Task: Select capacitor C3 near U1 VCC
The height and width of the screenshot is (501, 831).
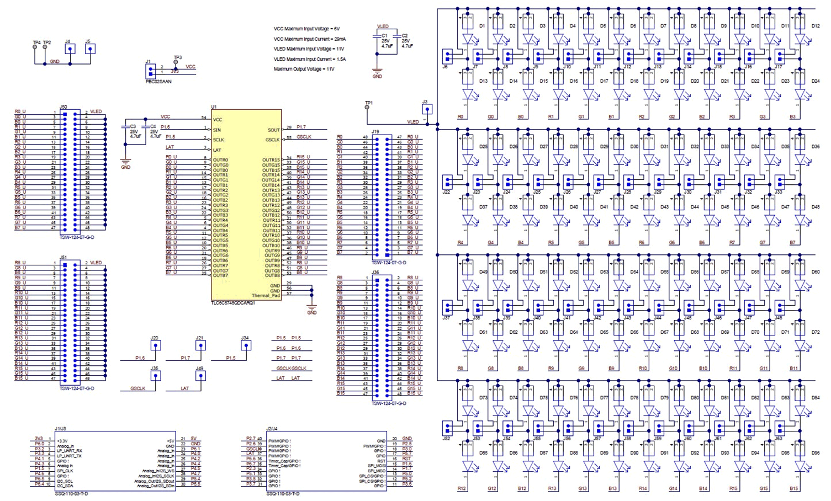Action: click(x=126, y=127)
